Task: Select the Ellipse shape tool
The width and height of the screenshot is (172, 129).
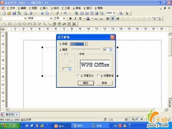Action: click(24, 24)
